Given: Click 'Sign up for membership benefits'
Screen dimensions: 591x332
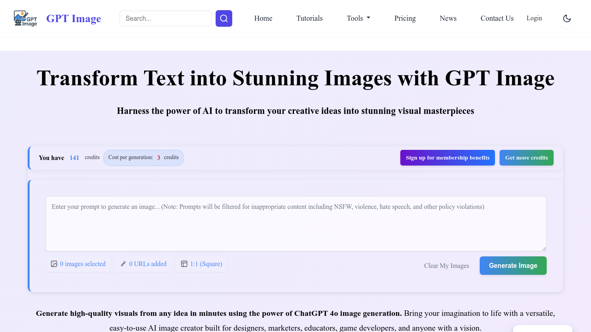Looking at the screenshot, I should (447, 157).
